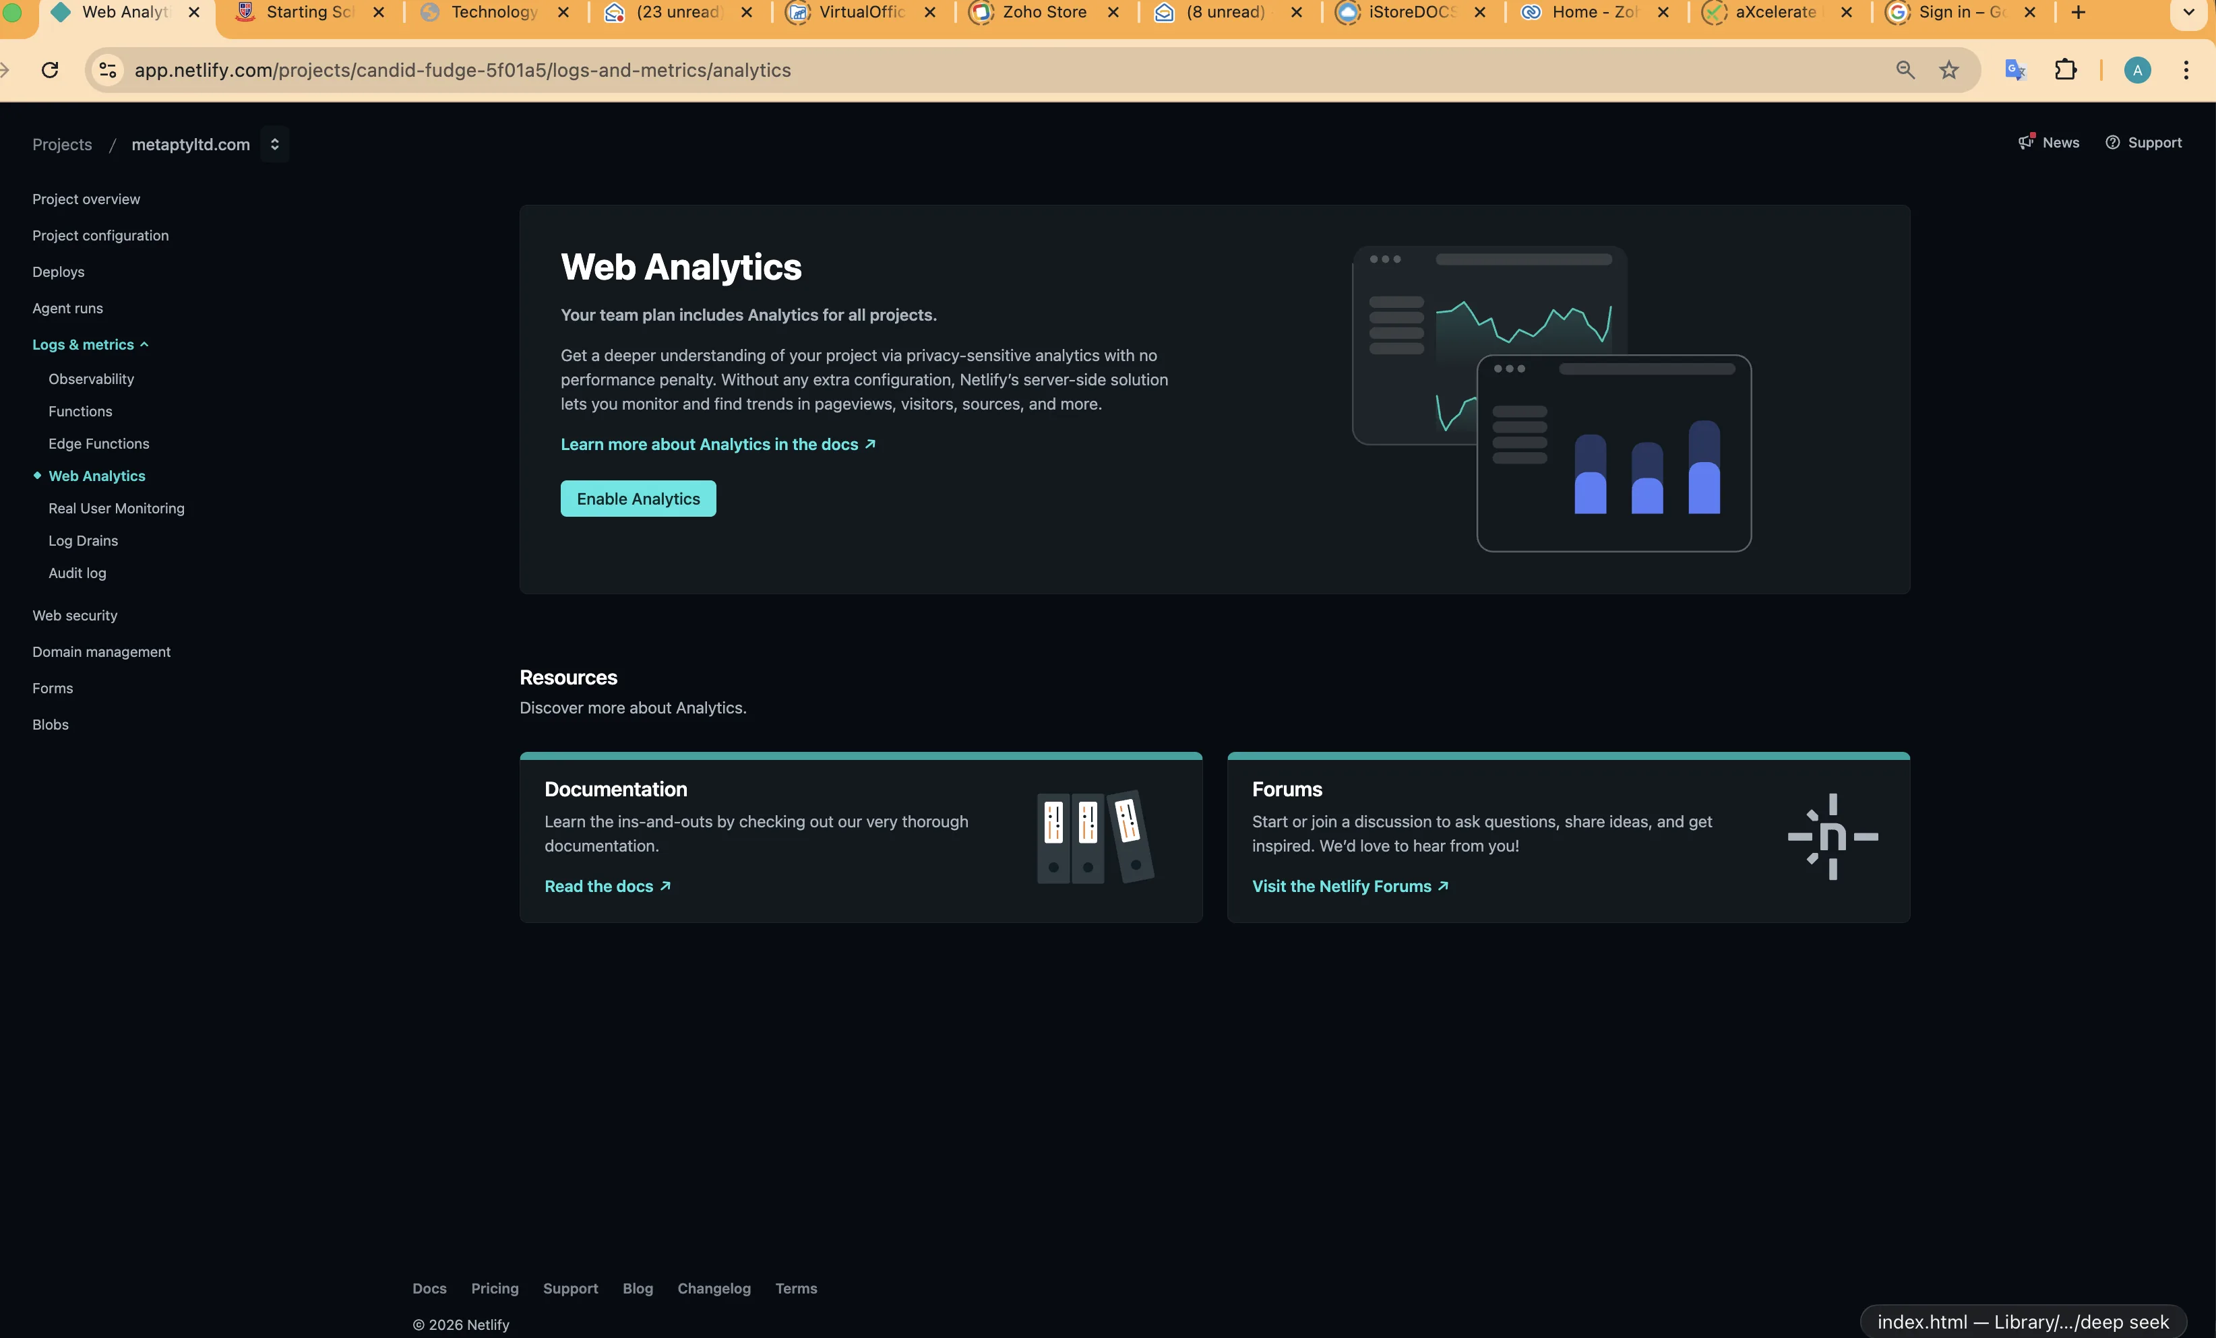
Task: Click the Enable Analytics button
Action: pos(638,499)
